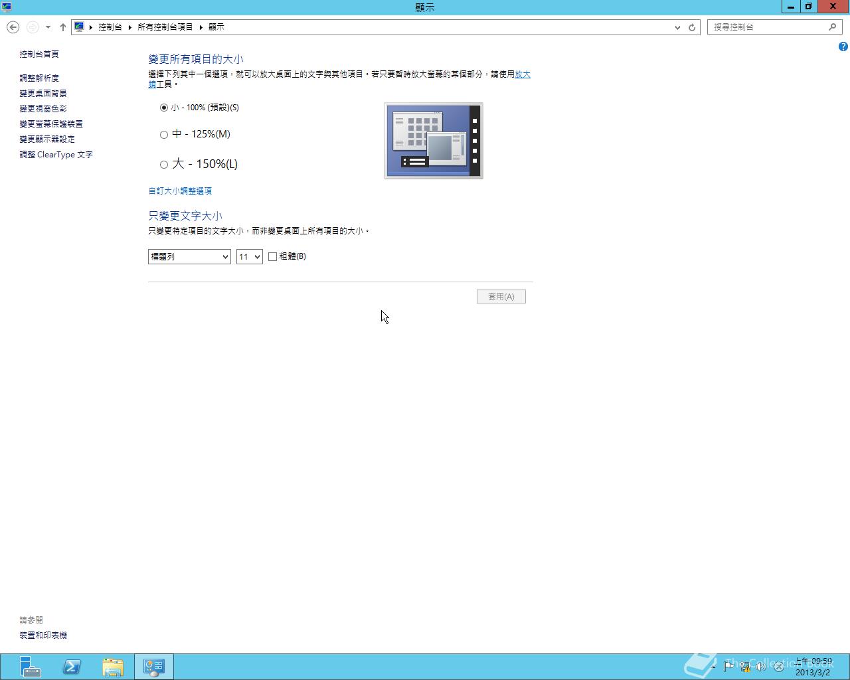Select 中 - 125% radio option
The image size is (850, 680).
164,135
